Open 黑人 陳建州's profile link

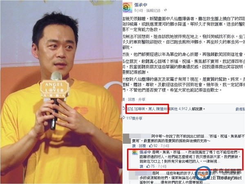[x=157, y=109]
